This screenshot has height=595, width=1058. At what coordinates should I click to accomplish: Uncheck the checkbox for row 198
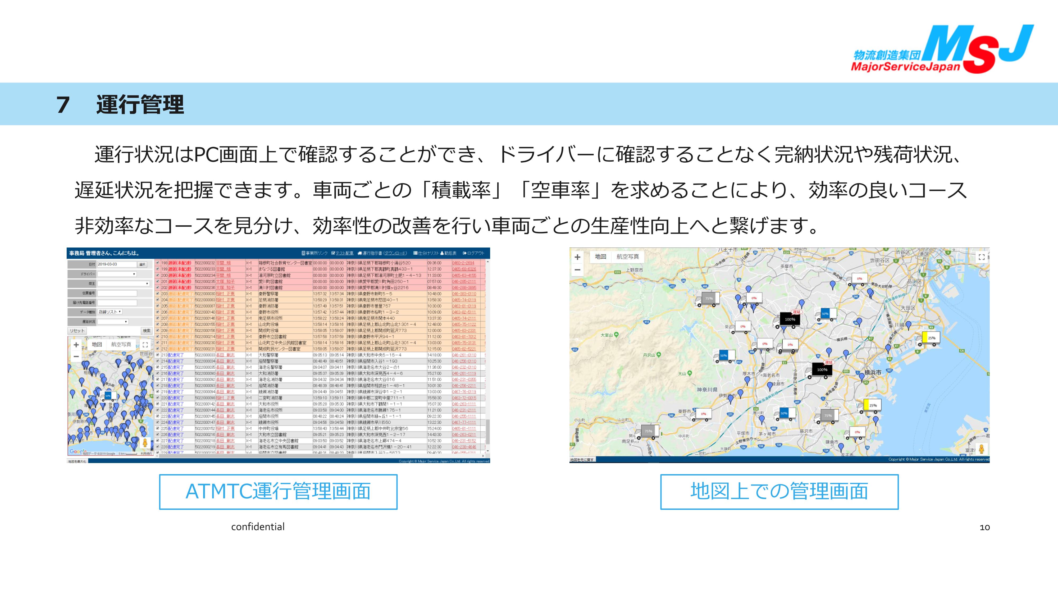click(158, 263)
